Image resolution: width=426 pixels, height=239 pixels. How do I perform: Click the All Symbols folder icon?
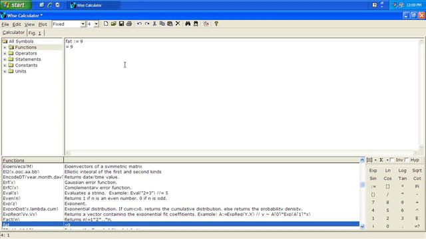coord(5,41)
